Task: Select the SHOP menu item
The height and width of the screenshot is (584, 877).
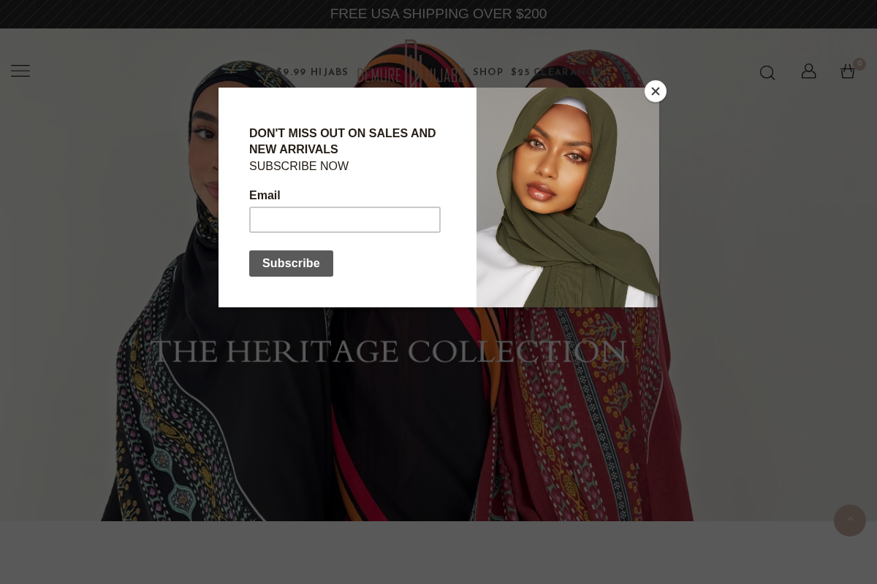Action: pos(488,72)
